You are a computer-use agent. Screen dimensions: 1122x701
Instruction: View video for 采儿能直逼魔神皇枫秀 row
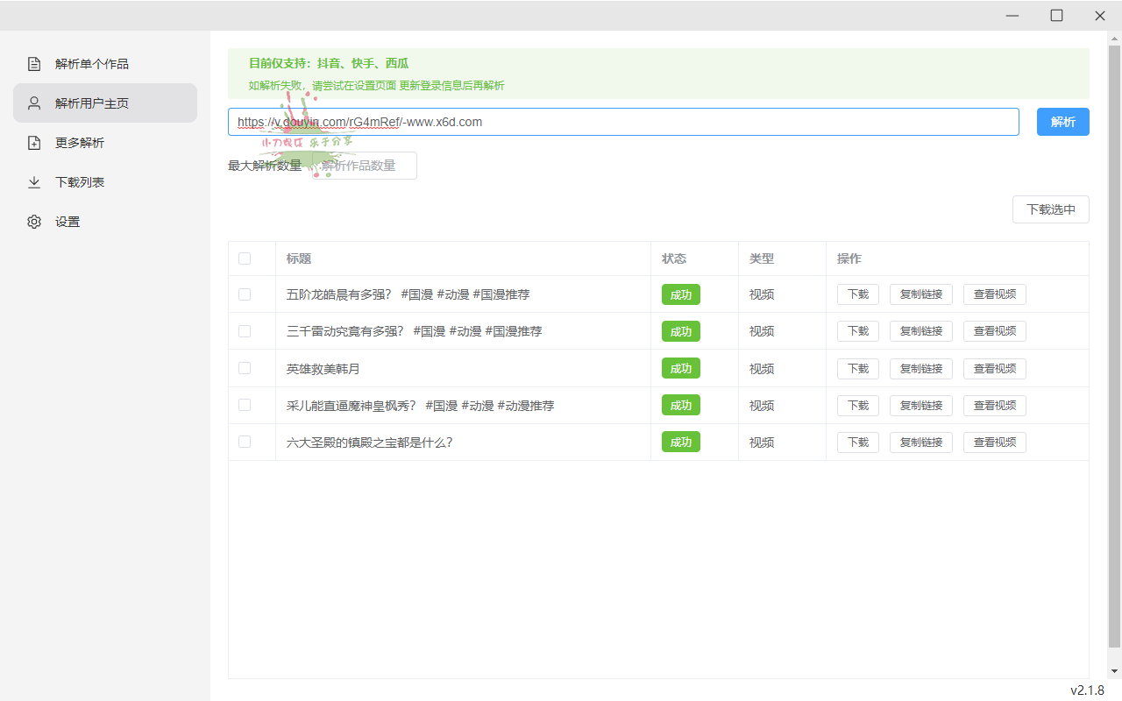(994, 406)
